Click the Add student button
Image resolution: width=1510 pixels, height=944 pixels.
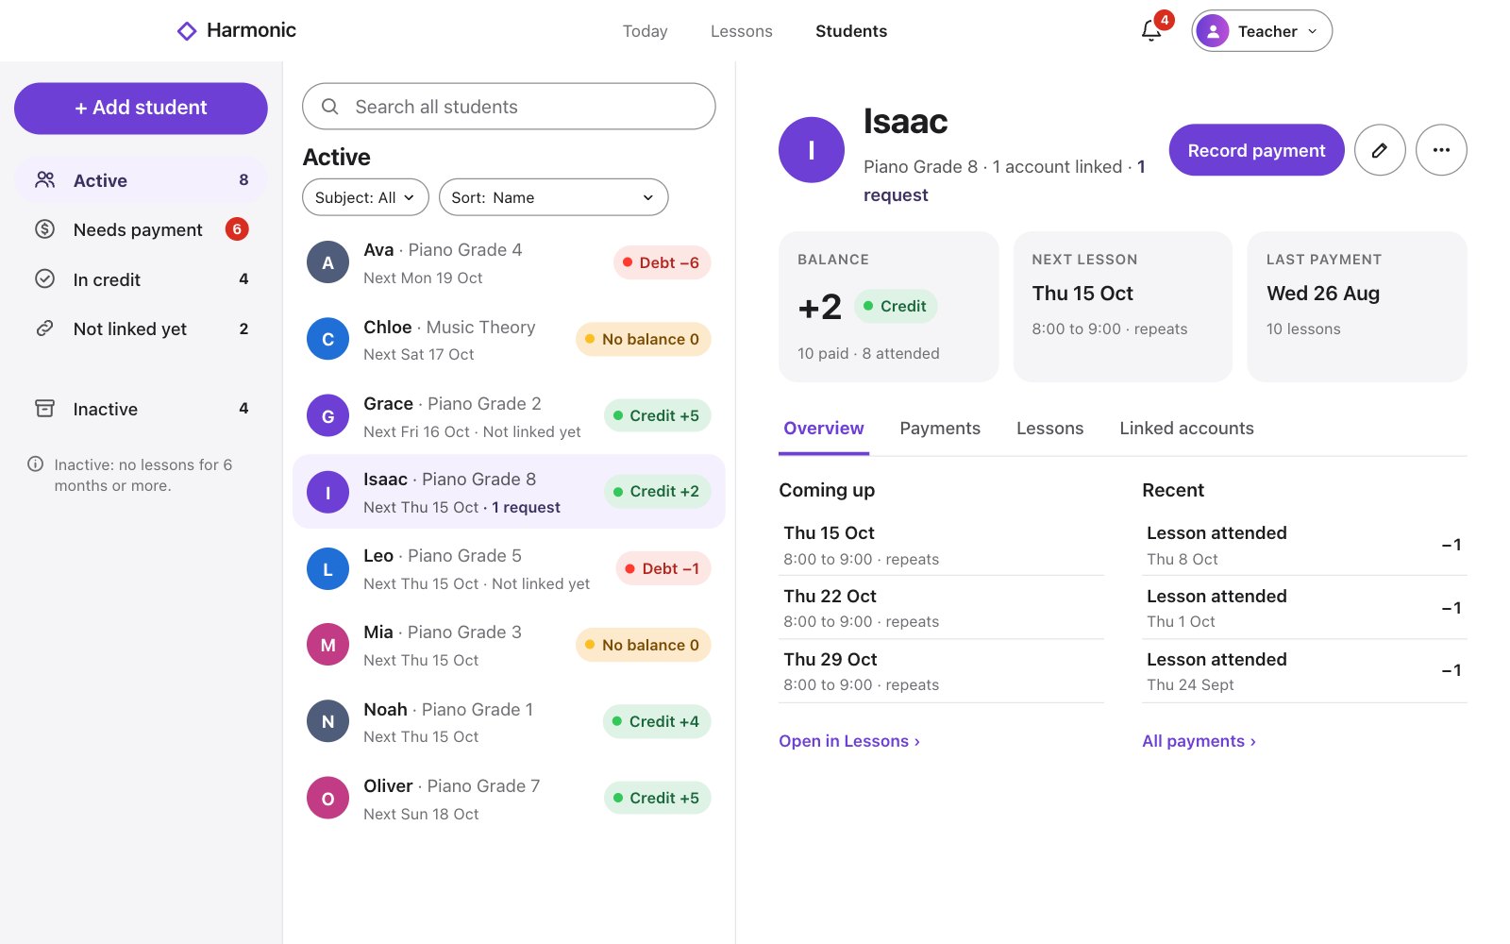pyautogui.click(x=141, y=108)
